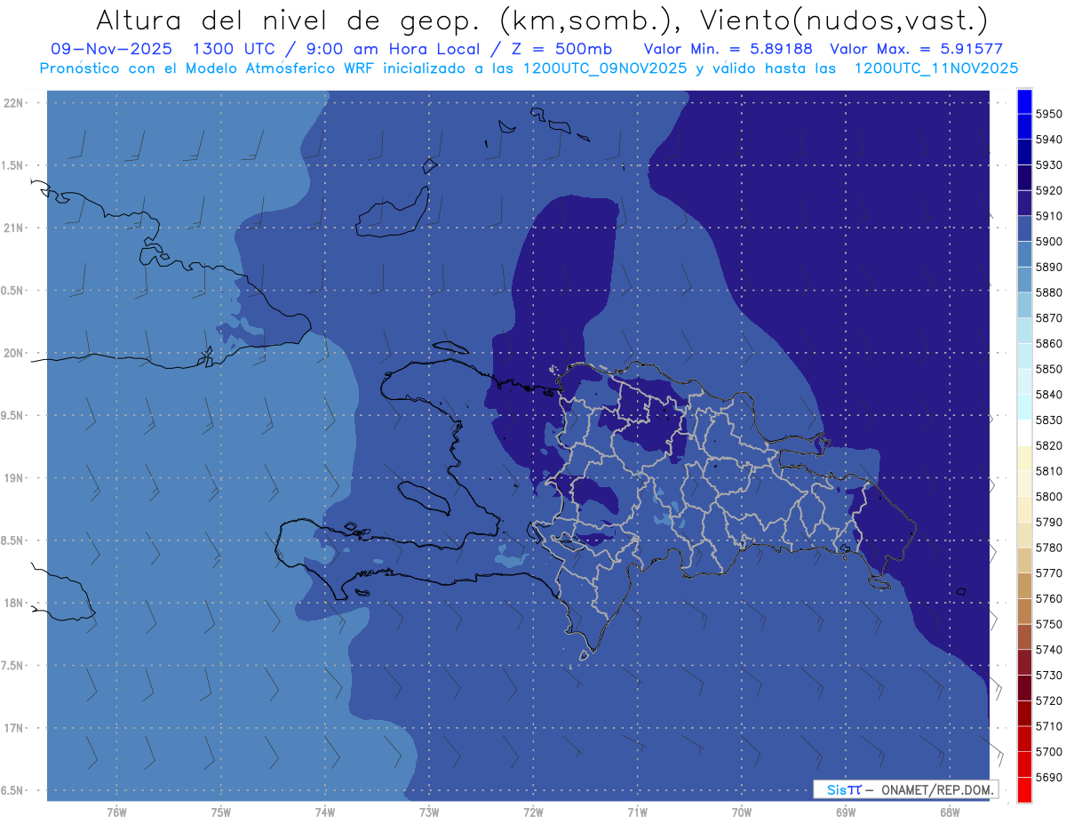Click the '6.5N' latitude label

coord(12,790)
